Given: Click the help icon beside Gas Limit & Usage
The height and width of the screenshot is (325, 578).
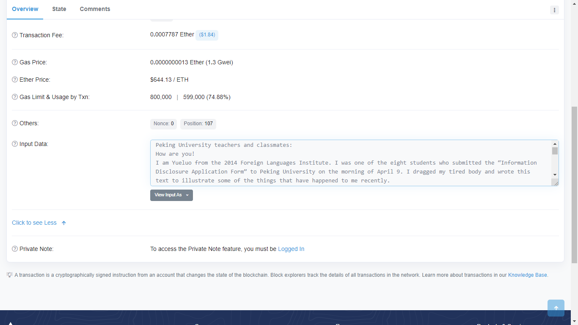Looking at the screenshot, I should click(15, 97).
